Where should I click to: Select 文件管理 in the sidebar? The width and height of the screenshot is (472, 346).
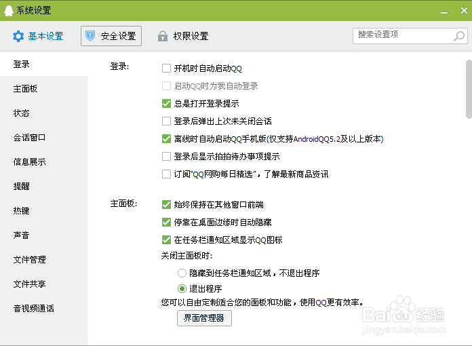pos(43,259)
